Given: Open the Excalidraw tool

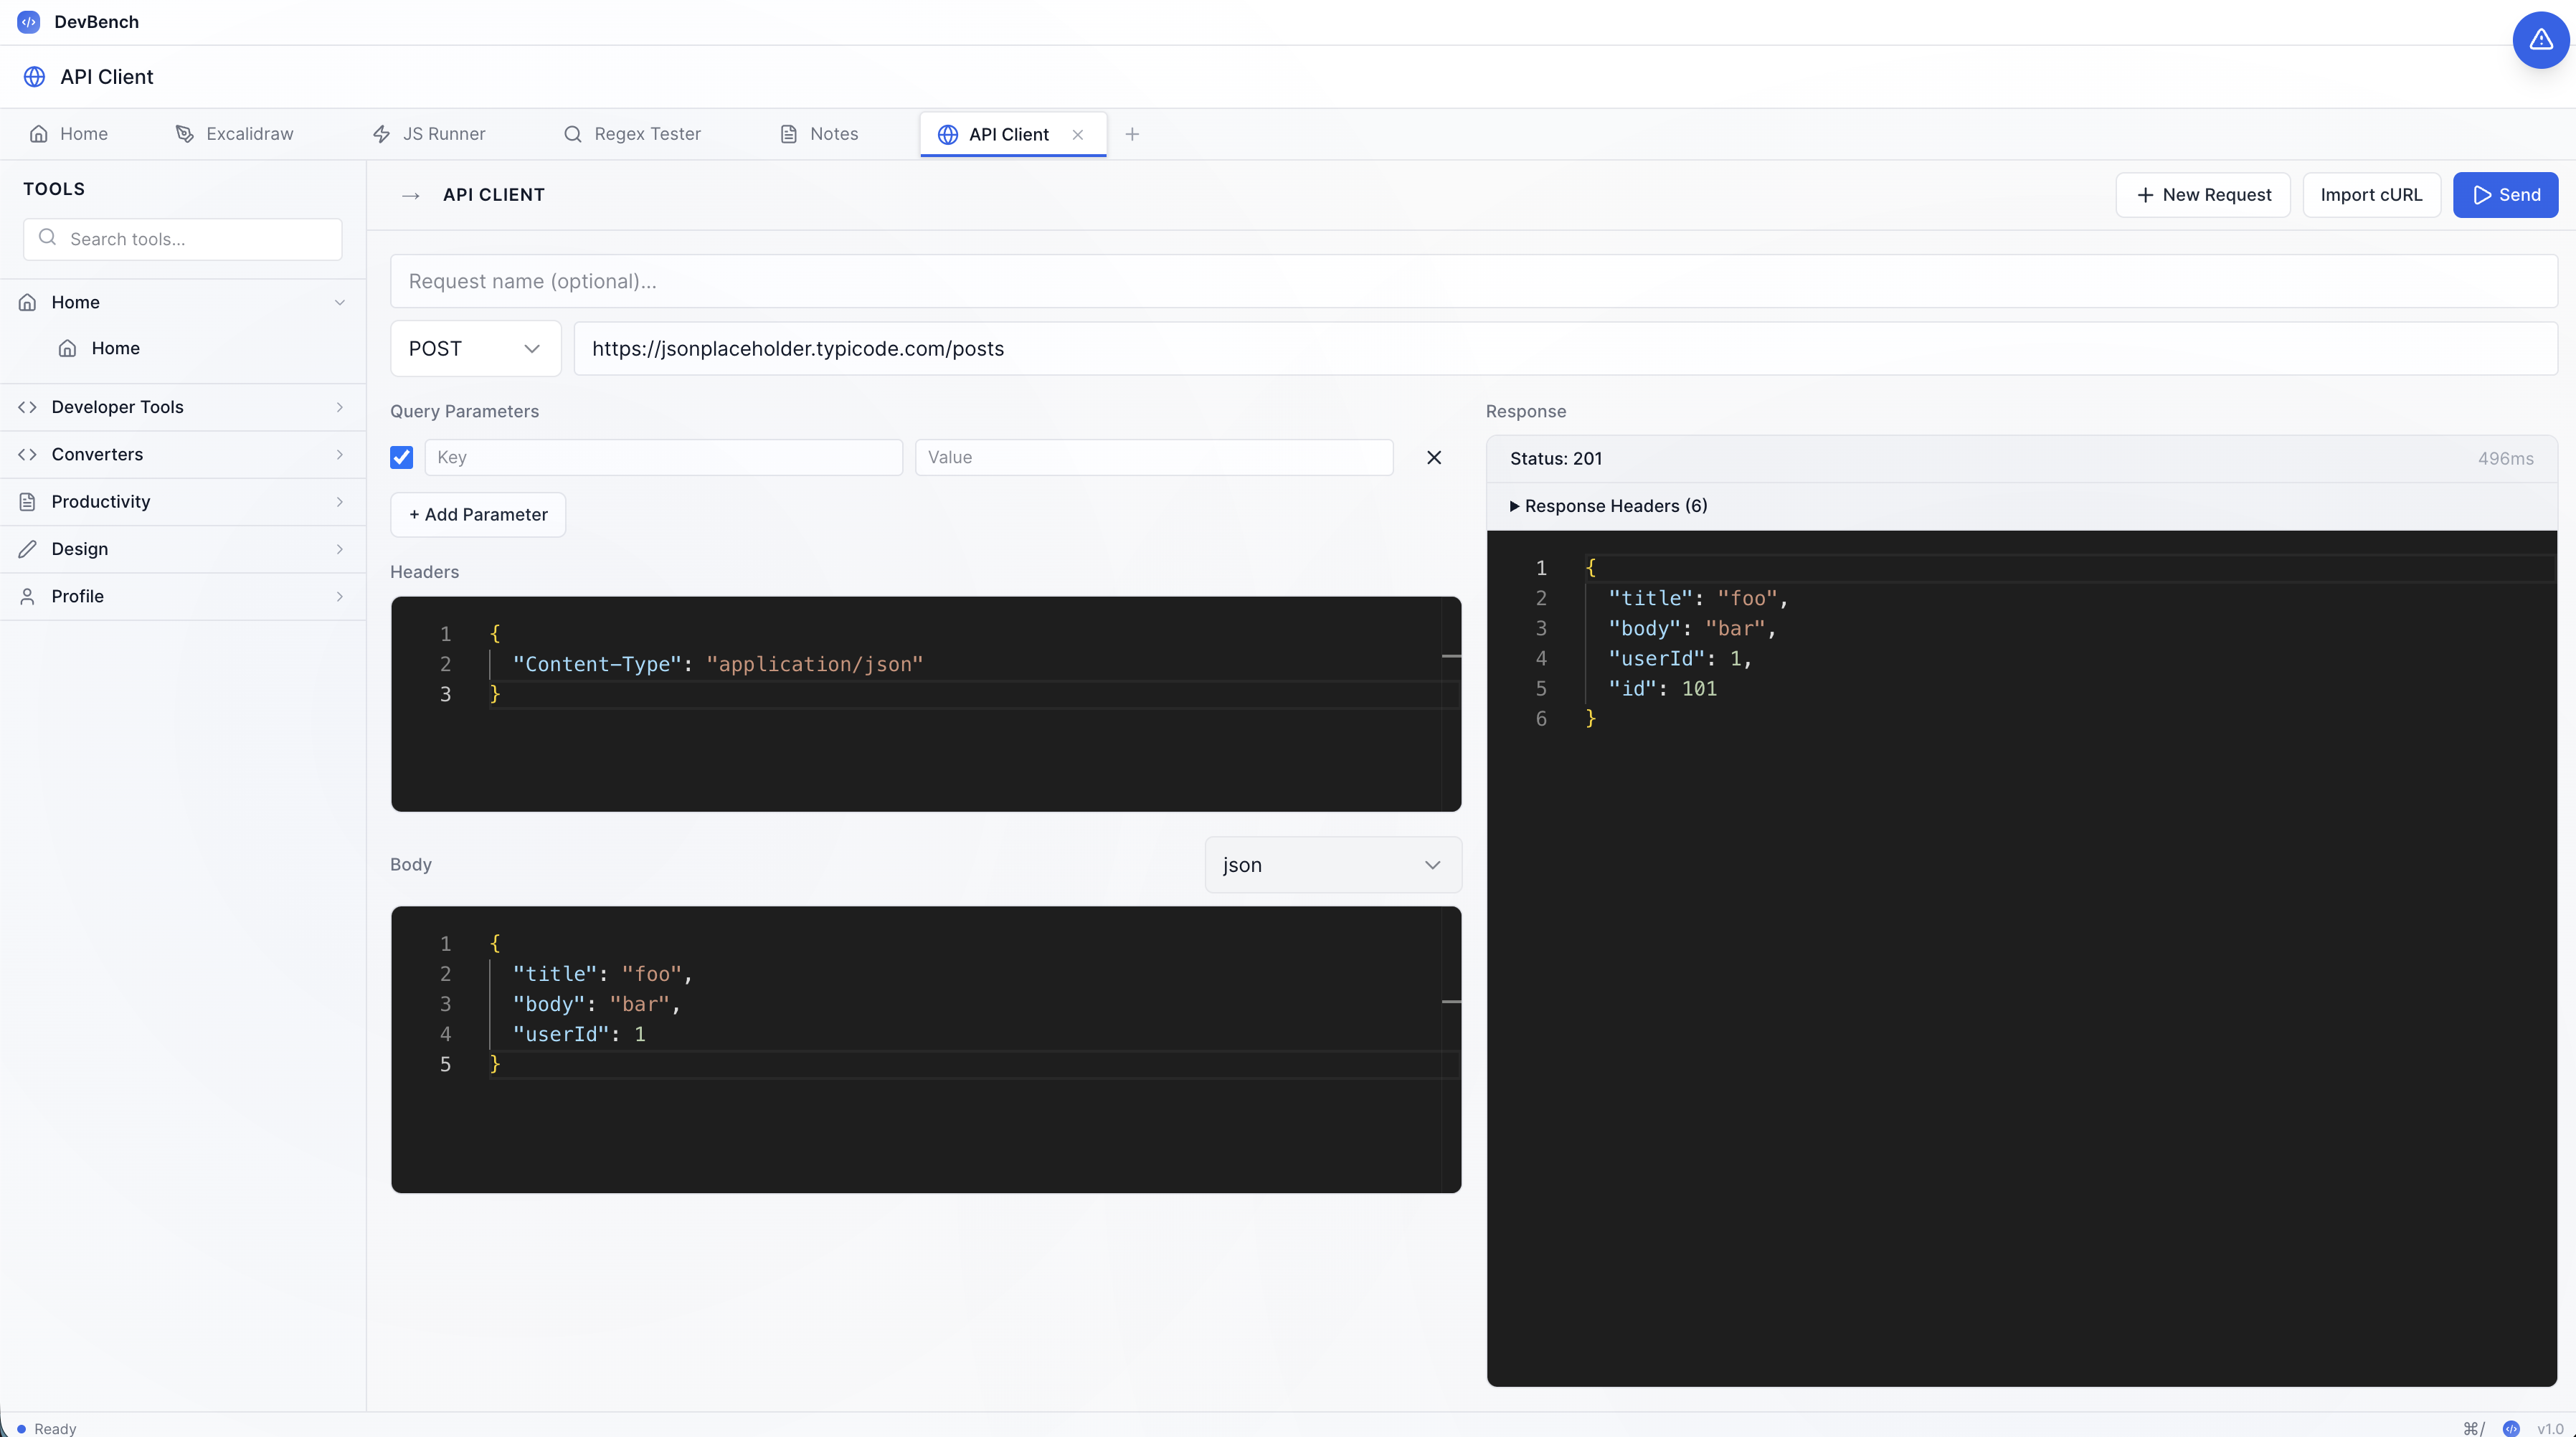Looking at the screenshot, I should pos(249,133).
